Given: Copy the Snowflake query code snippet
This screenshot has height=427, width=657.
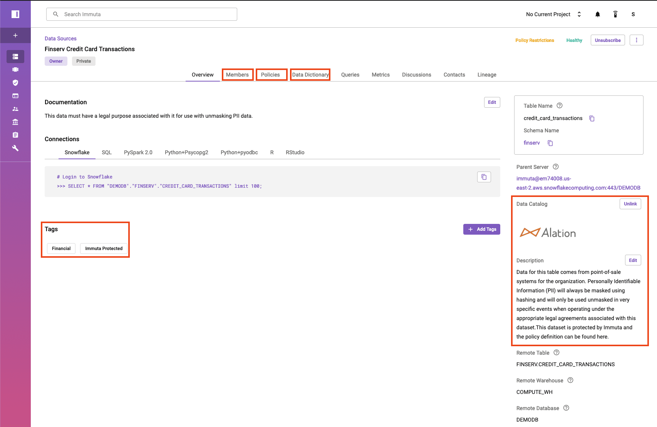Looking at the screenshot, I should tap(484, 177).
